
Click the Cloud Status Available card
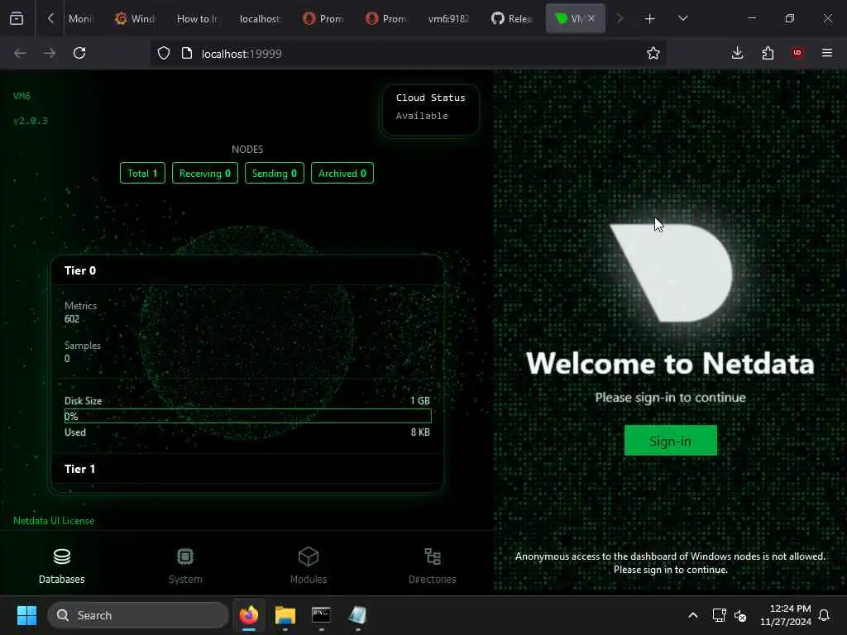pyautogui.click(x=430, y=110)
